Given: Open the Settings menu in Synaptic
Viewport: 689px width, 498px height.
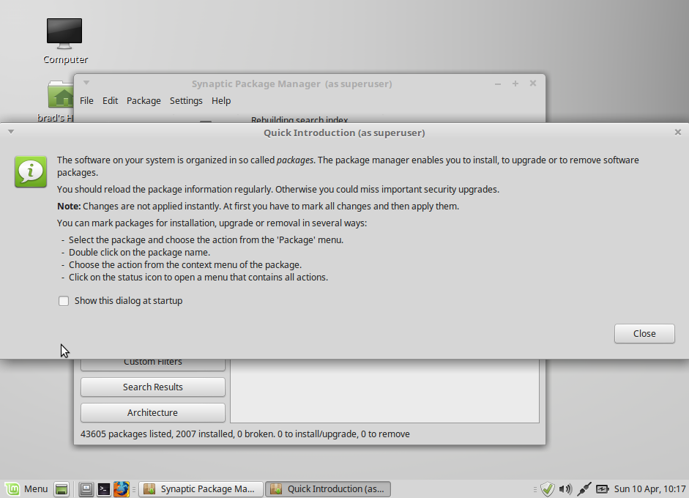Looking at the screenshot, I should tap(186, 100).
